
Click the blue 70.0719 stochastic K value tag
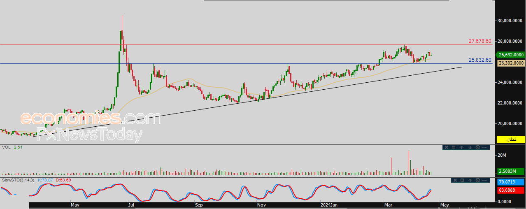click(x=511, y=182)
